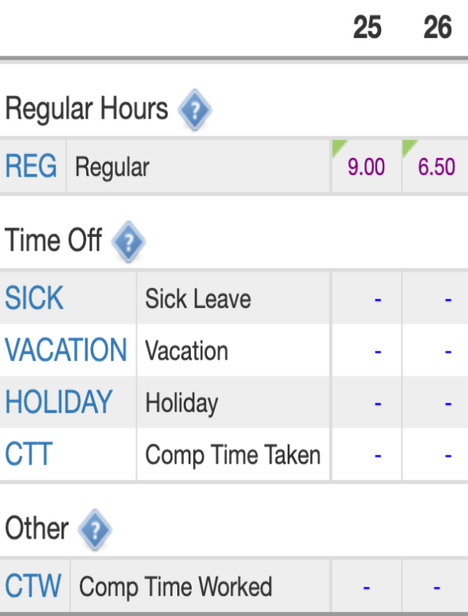Viewport: 468px width, 616px height.
Task: Edit the 6.50 regular hours for day 26
Action: pyautogui.click(x=437, y=167)
